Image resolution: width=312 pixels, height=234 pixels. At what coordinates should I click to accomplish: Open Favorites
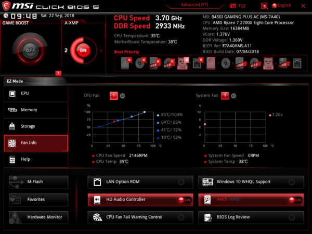point(38,200)
